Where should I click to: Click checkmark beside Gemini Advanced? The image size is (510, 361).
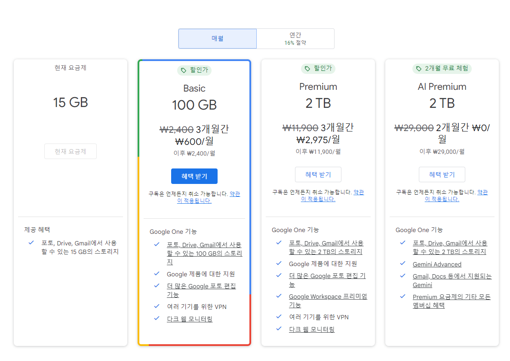(402, 263)
